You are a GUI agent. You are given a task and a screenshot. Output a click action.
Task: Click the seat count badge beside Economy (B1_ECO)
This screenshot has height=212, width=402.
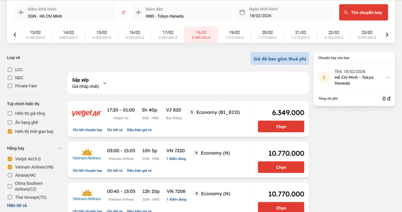pos(192,112)
